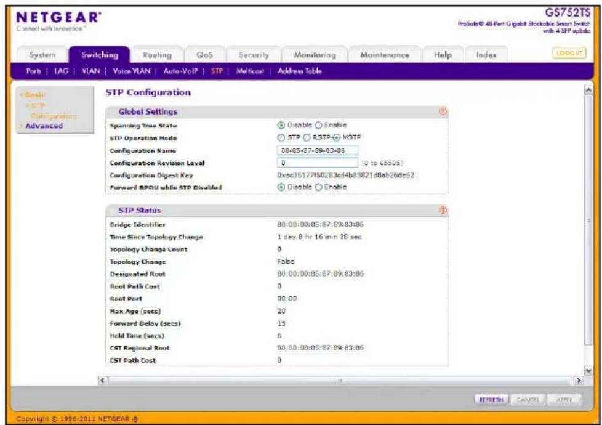Open help for STP Status section
Image resolution: width=602 pixels, height=425 pixels.
pos(443,210)
